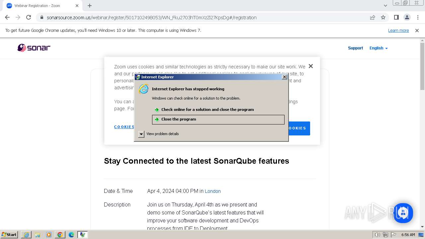This screenshot has width=425, height=239.
Task: Close the Webinar Registration tab
Action: tap(77, 6)
